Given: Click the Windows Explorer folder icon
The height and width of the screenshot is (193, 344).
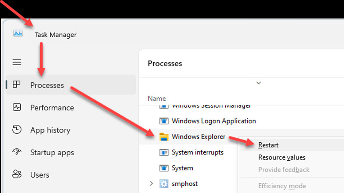Looking at the screenshot, I should pyautogui.click(x=164, y=137).
